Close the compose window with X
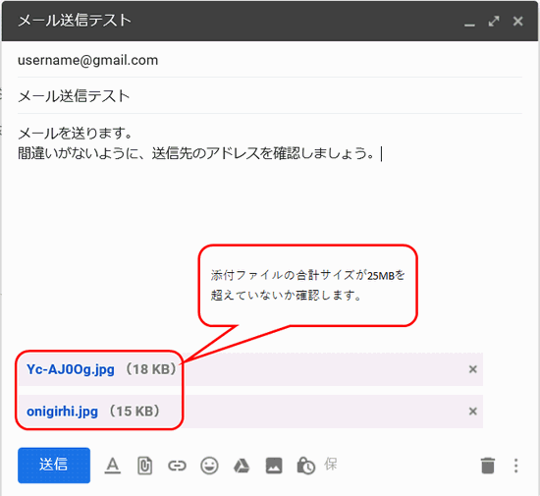The image size is (540, 496). pos(518,22)
